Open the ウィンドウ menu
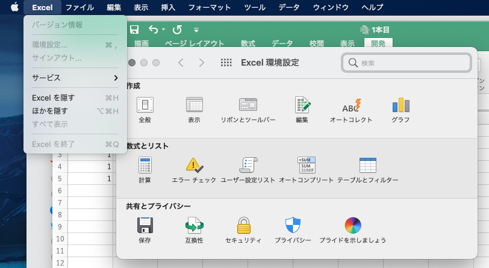The height and width of the screenshot is (268, 489). (x=331, y=7)
